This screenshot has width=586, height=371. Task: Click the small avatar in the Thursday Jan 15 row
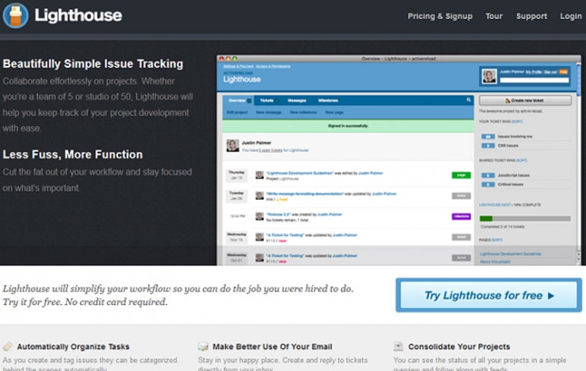point(260,175)
